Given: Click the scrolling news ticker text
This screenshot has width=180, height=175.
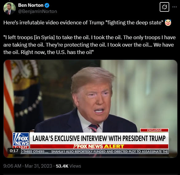Looking at the screenshot, I should point(93,152).
